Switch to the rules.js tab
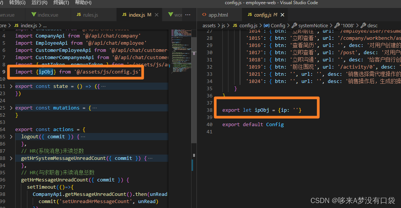401x208 pixels. pos(90,15)
